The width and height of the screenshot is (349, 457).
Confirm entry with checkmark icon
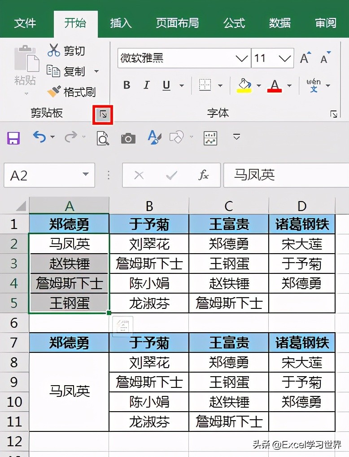pos(171,176)
